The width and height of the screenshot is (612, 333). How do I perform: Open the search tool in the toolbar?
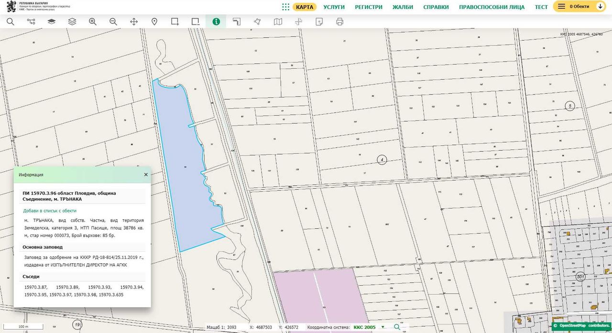click(x=10, y=21)
